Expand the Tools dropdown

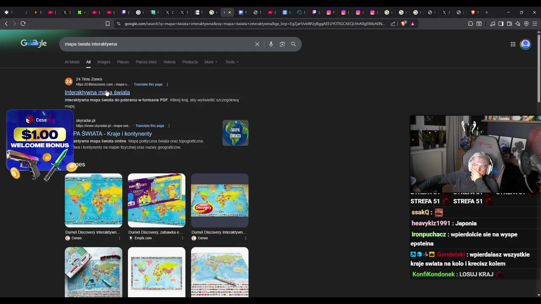click(x=232, y=62)
